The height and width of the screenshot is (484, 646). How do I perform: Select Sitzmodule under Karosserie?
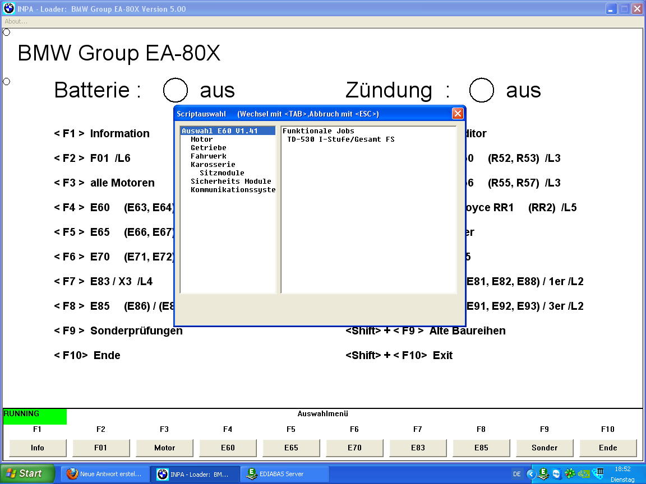point(222,173)
